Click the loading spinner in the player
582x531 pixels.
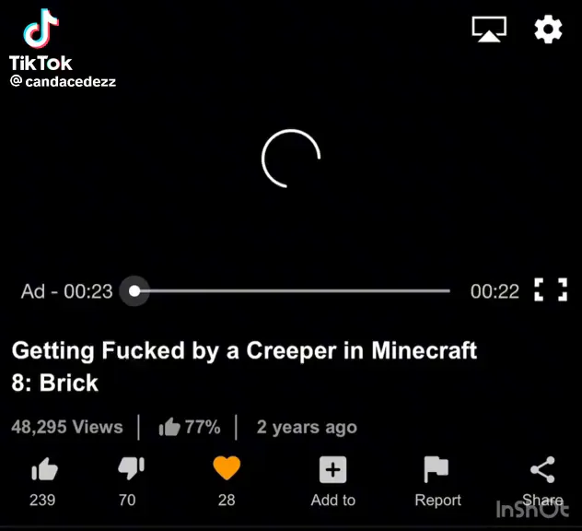point(291,159)
